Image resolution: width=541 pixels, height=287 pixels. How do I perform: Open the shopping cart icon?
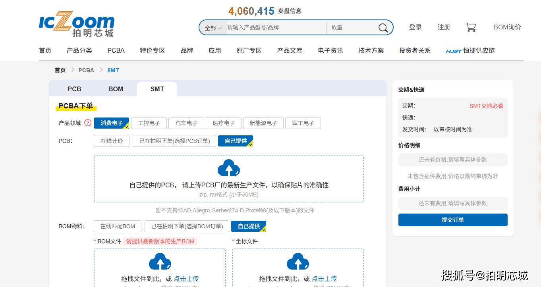tap(471, 27)
